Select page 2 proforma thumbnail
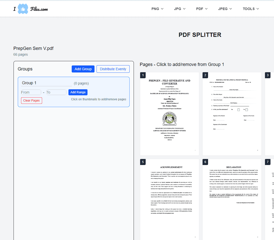 pyautogui.click(x=232, y=114)
